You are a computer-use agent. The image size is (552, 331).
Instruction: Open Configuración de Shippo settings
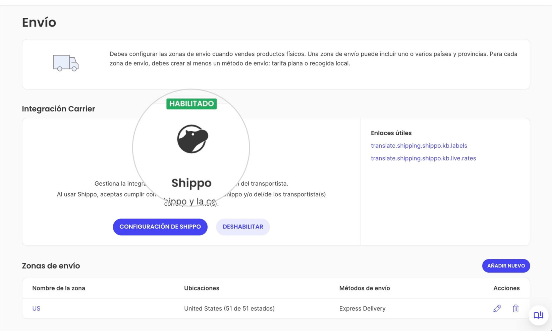tap(160, 227)
